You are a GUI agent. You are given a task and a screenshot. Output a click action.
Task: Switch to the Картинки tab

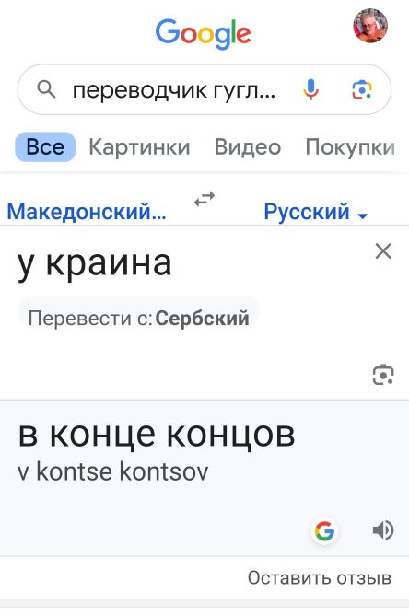point(139,147)
